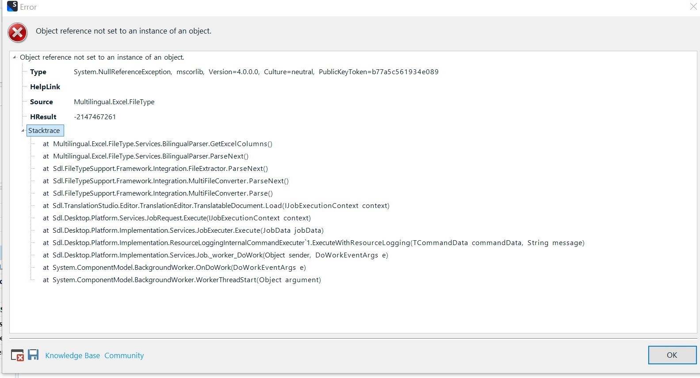Viewport: 700px width, 378px height.
Task: Select the JobRequest.Execute stack line
Action: click(x=177, y=218)
